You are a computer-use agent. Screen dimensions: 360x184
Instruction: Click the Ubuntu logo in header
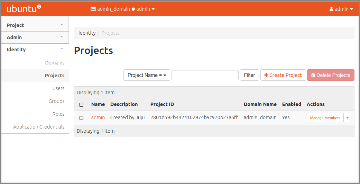pyautogui.click(x=24, y=9)
